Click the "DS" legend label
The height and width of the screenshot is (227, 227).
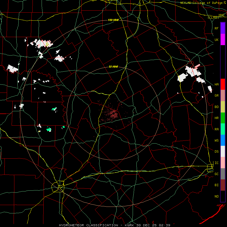216,152
